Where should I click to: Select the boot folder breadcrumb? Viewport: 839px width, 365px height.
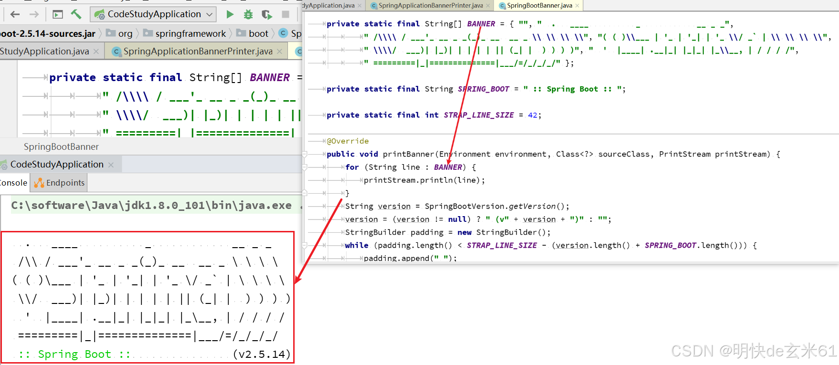(x=253, y=33)
